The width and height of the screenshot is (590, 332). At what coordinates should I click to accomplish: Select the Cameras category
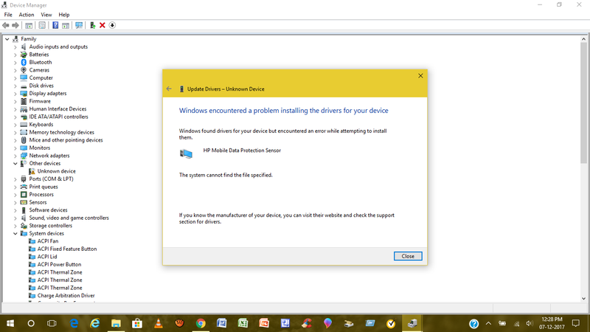click(x=39, y=70)
